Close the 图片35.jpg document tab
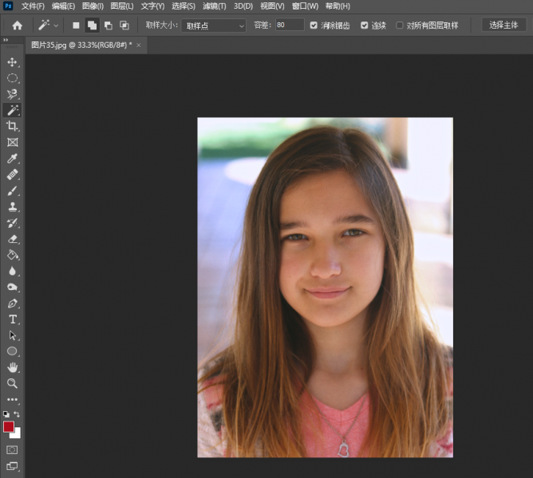533x478 pixels. (x=138, y=45)
